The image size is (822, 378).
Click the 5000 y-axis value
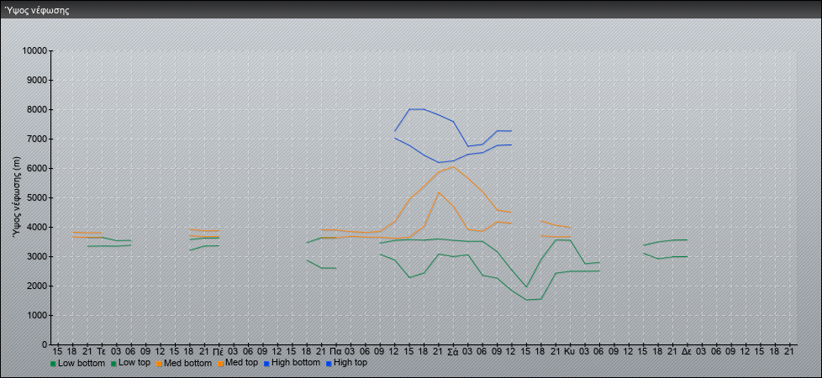[x=37, y=197]
